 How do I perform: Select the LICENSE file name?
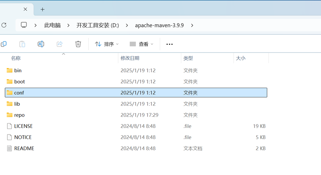pyautogui.click(x=23, y=126)
